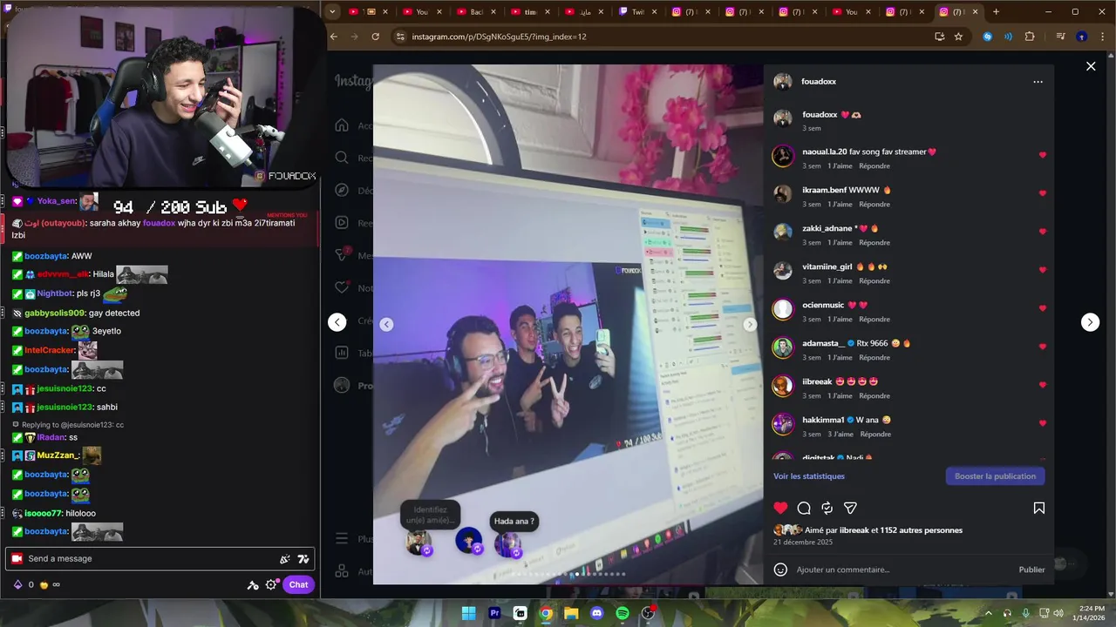
Task: Show previous image in carousel
Action: pyautogui.click(x=386, y=324)
